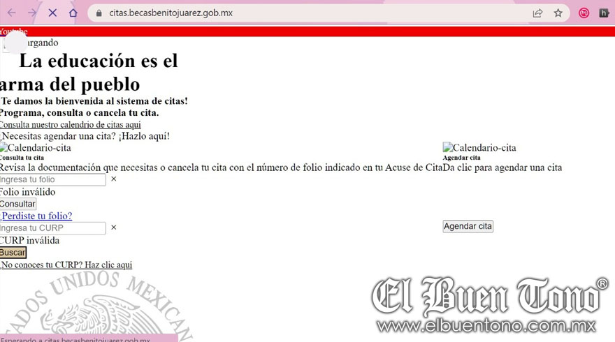Open the '¿No conoces tu CURP?' link

[66, 265]
